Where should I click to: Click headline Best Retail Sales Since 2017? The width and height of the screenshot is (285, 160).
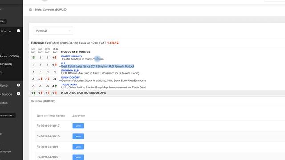[x=98, y=66]
